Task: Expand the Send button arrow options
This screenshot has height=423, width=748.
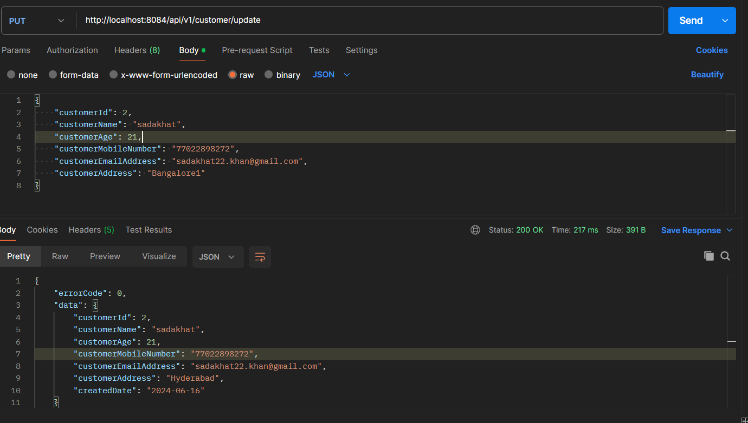Action: tap(725, 21)
